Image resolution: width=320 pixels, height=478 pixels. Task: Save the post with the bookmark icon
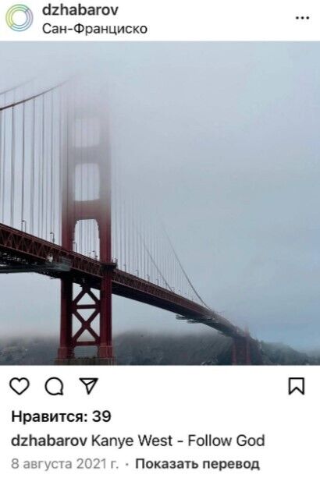[297, 386]
